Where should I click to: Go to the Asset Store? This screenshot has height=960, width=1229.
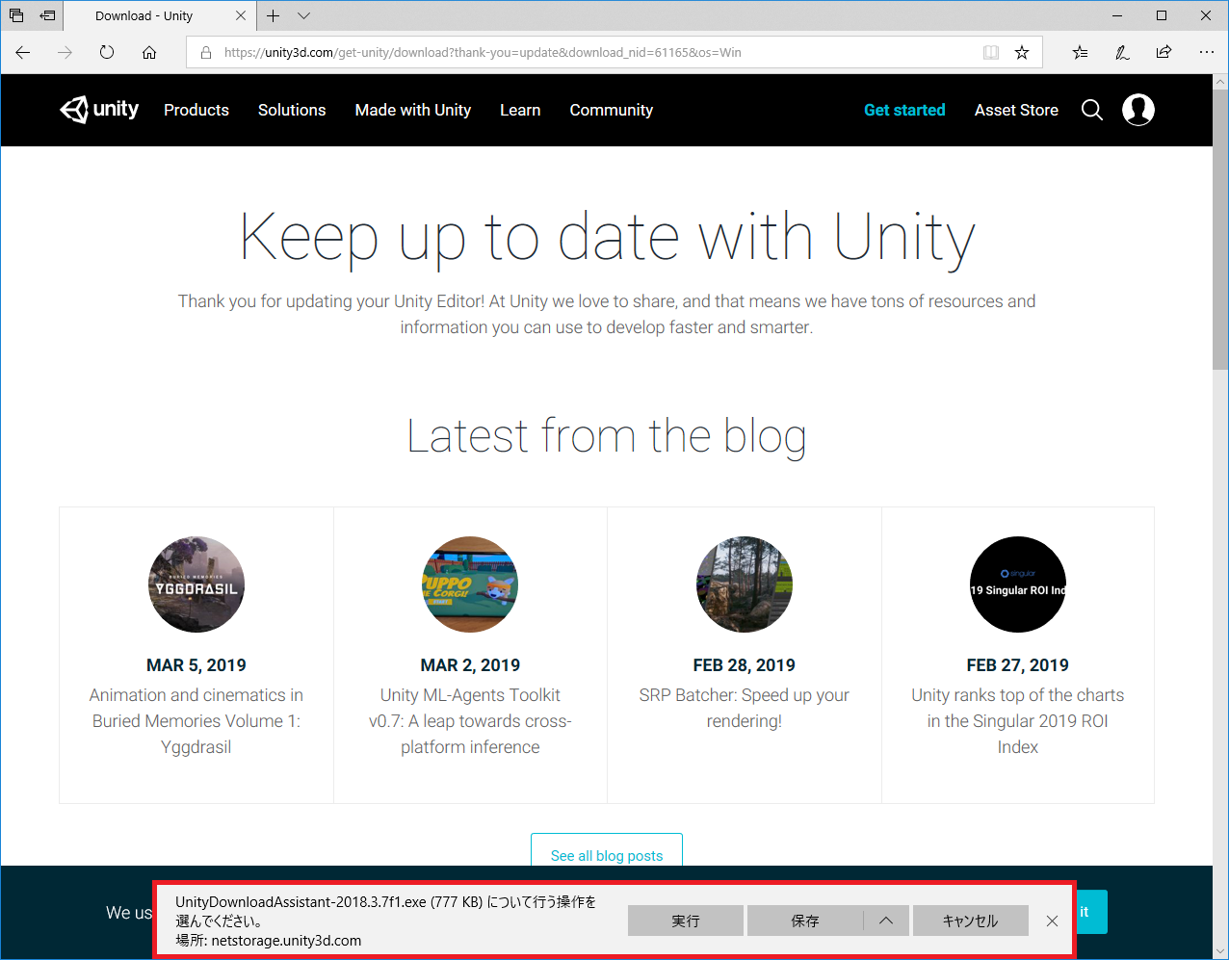click(1016, 110)
